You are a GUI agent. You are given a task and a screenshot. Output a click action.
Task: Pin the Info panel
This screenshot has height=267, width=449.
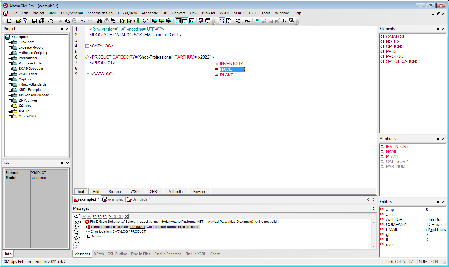tap(62, 163)
